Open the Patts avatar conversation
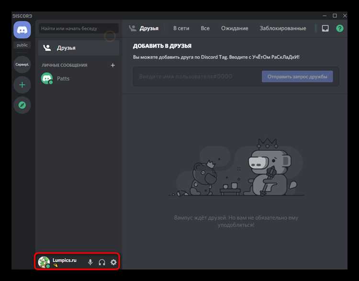The height and width of the screenshot is (281, 359). 47,79
